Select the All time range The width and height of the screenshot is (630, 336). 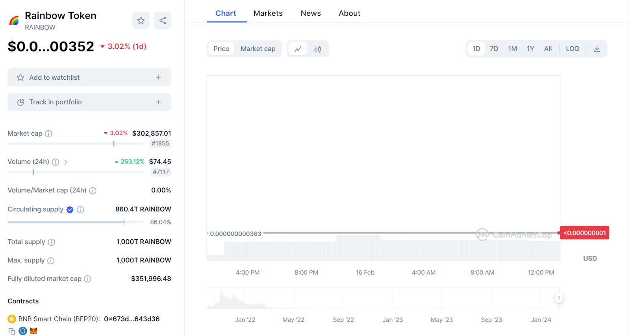click(548, 49)
